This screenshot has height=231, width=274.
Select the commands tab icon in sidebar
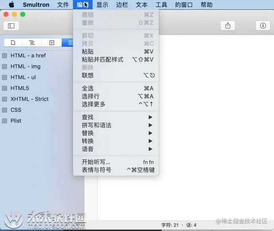click(x=52, y=43)
